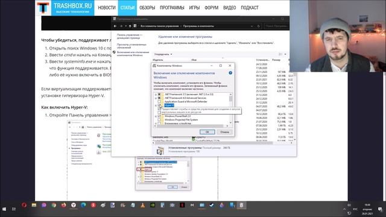Open article screenshot with Hyper-V highlighted
Screen dimensions: 386x217
(163, 174)
